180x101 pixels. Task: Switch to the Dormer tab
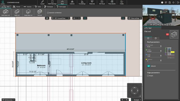point(17,7)
